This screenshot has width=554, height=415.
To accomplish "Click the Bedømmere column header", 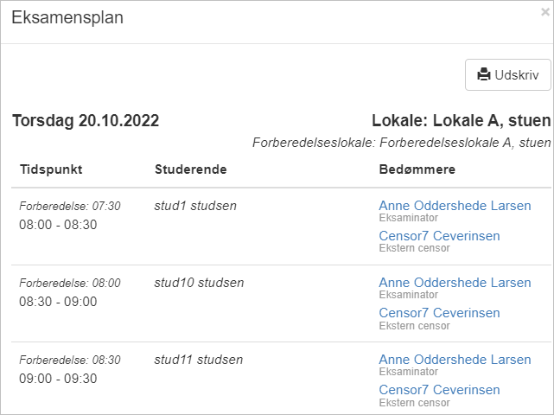I will coord(417,169).
